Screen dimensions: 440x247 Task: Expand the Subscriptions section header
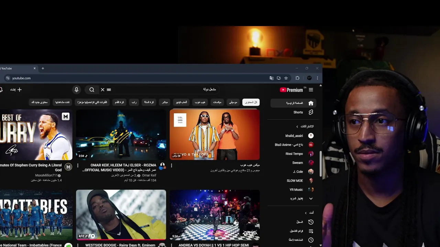pos(305,126)
